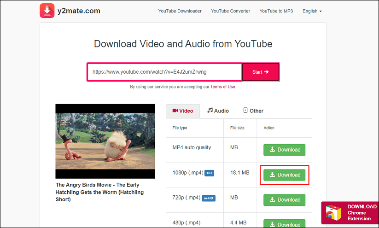Download the 480p (.mp4) file
This screenshot has width=379, height=228.
point(284,224)
